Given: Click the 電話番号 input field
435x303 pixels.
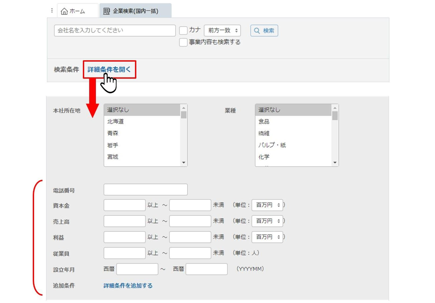Looking at the screenshot, I should [145, 190].
